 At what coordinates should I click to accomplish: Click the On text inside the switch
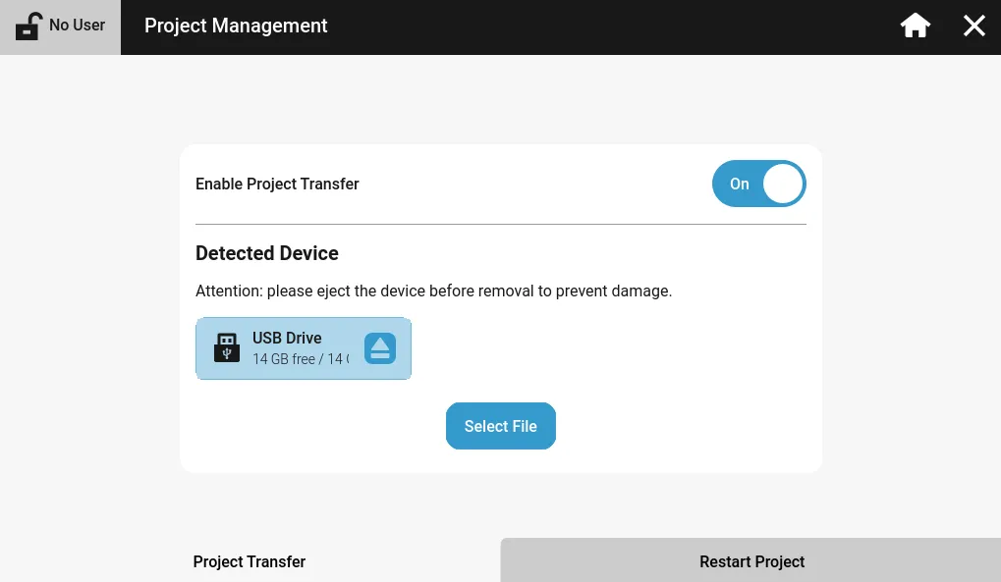(739, 185)
